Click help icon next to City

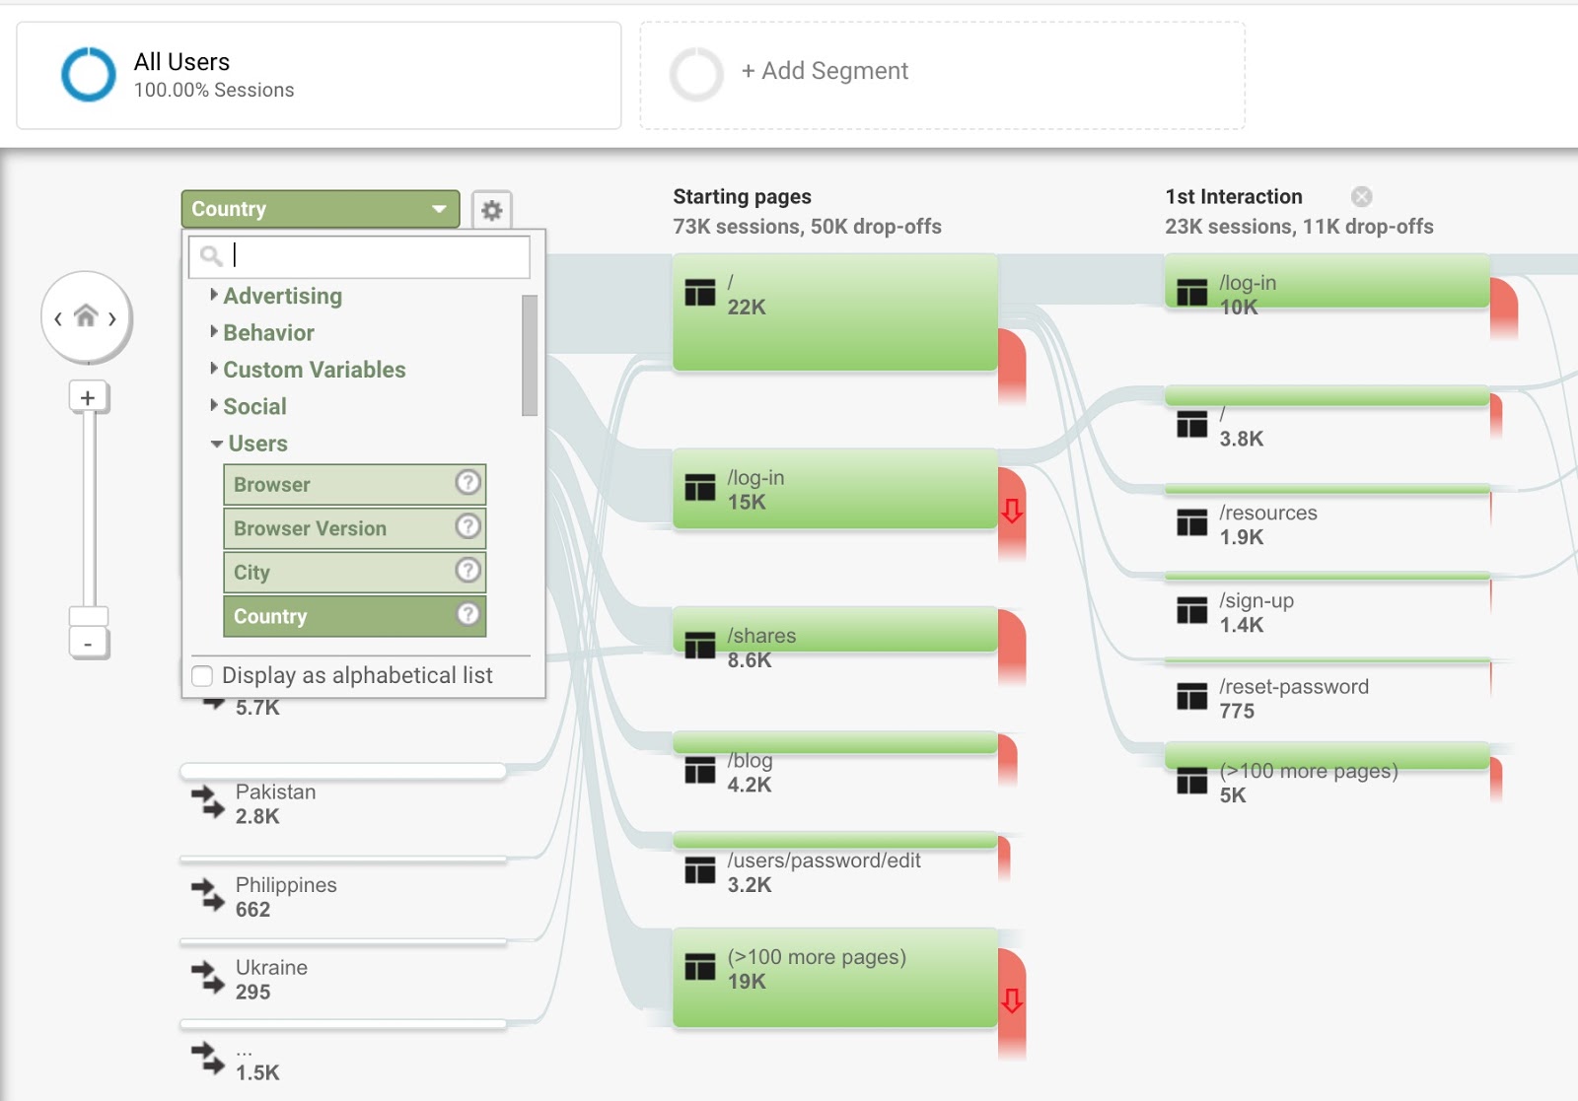[x=467, y=571]
